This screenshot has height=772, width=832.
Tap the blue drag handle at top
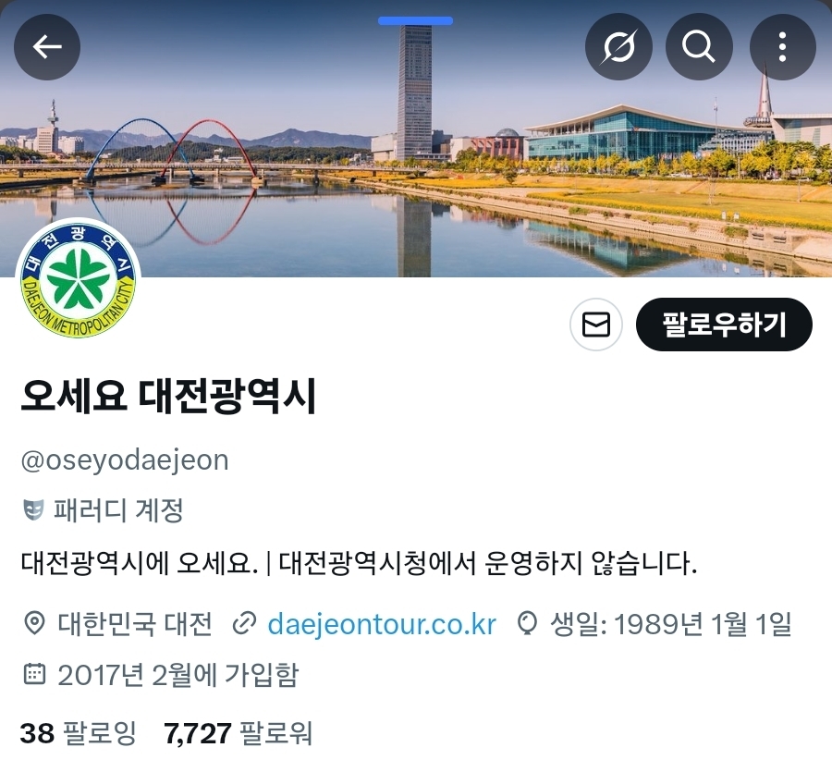(415, 20)
